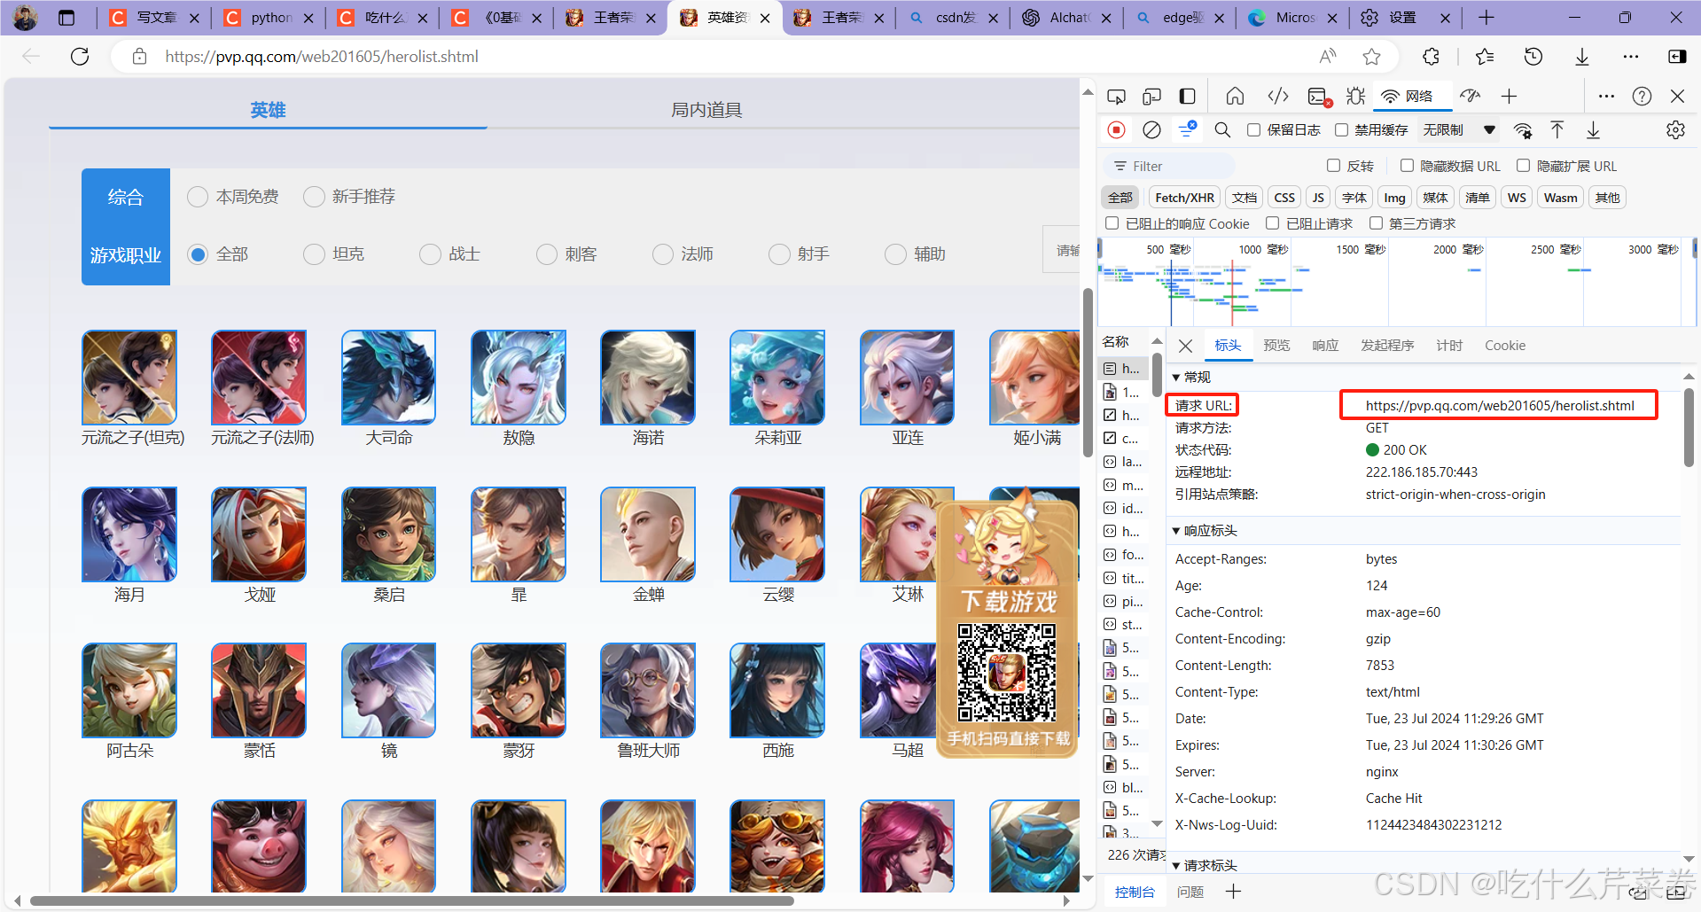Screen dimensions: 1701x912
Task: Click the page vertical scrollbar thumb
Action: (1088, 372)
